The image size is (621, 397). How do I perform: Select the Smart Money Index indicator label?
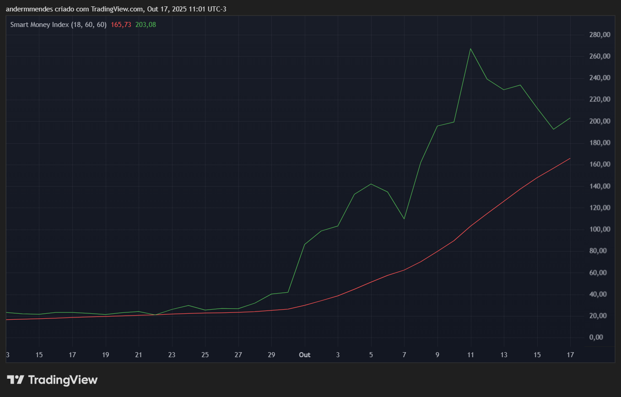[x=58, y=25]
